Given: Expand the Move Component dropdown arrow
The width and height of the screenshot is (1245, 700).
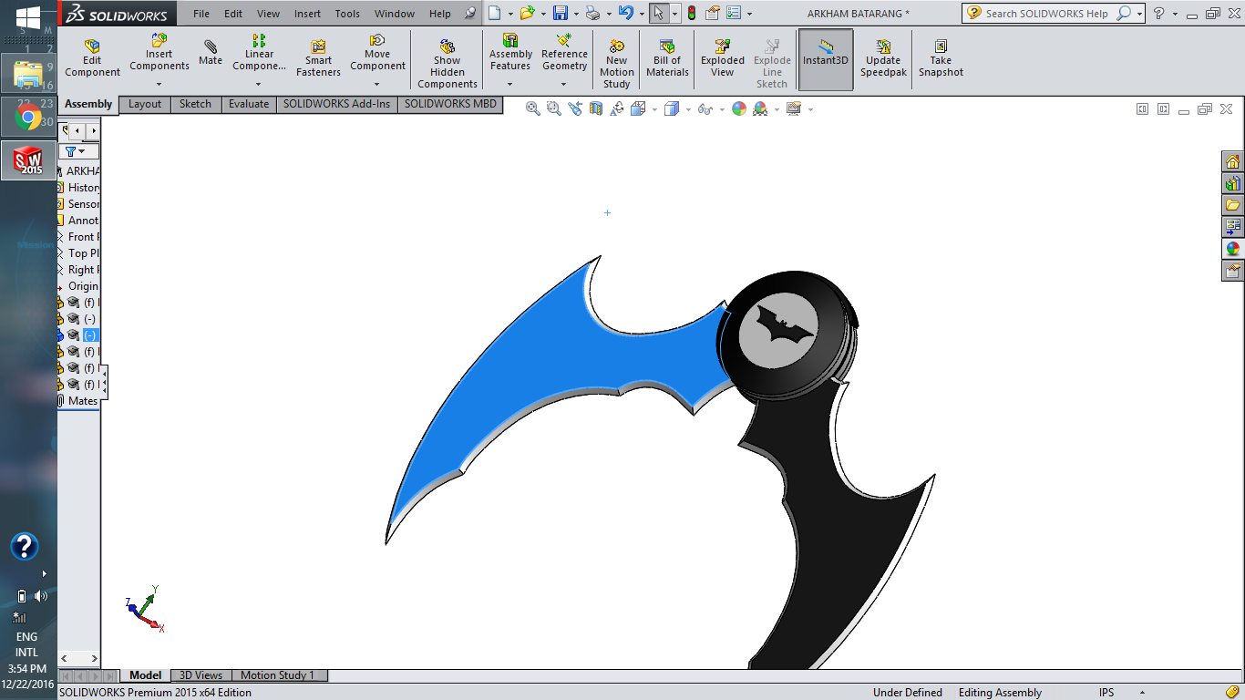Looking at the screenshot, I should coord(377,85).
